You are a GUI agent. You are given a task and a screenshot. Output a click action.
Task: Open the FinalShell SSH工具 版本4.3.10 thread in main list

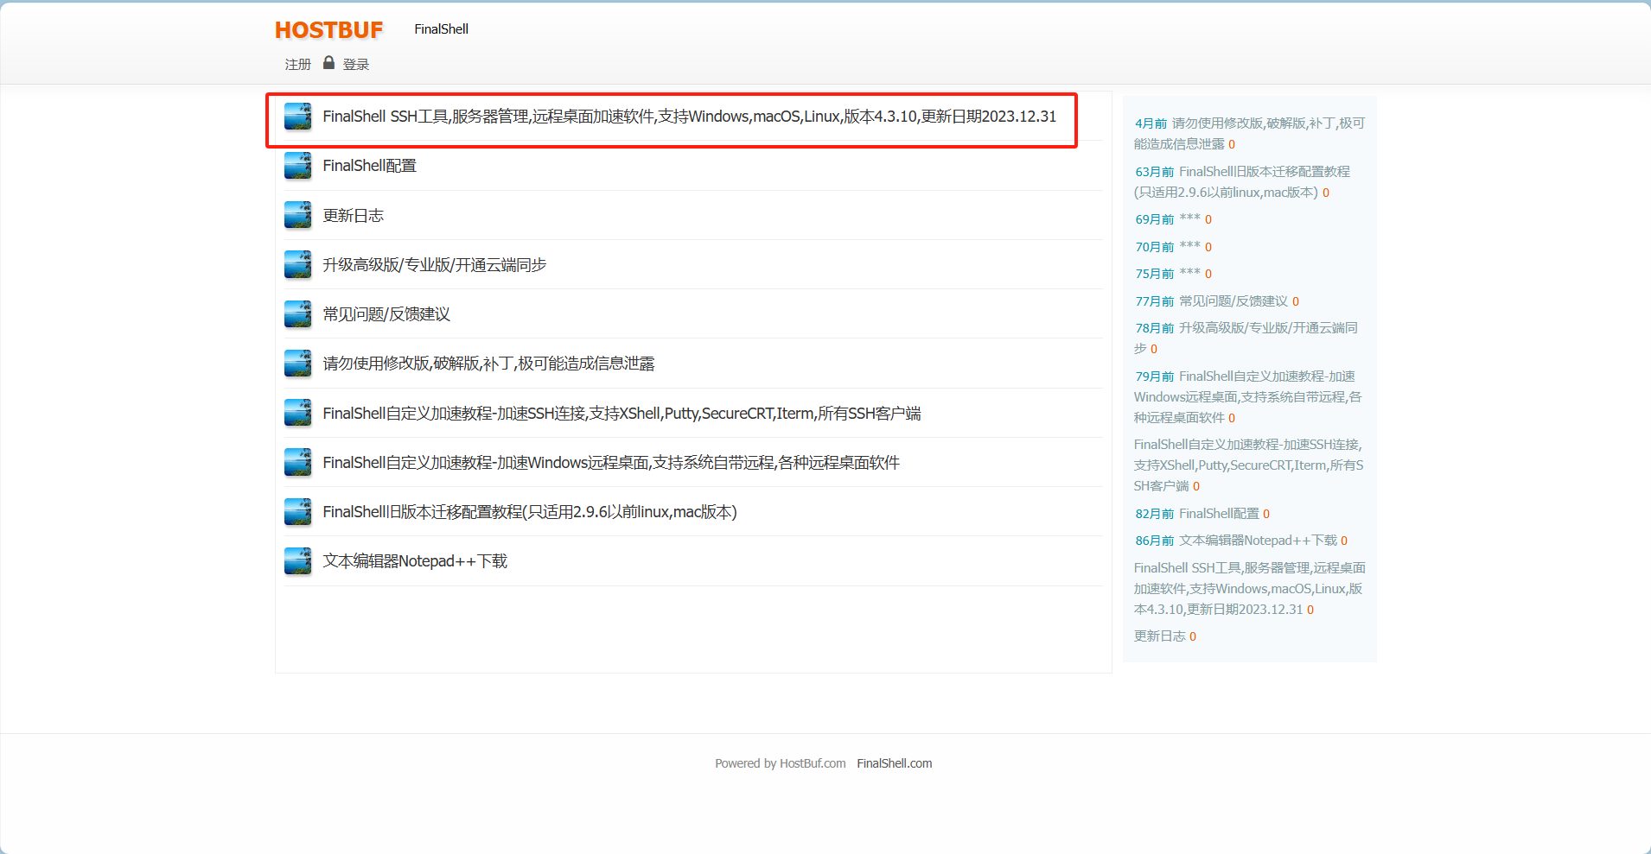point(690,117)
